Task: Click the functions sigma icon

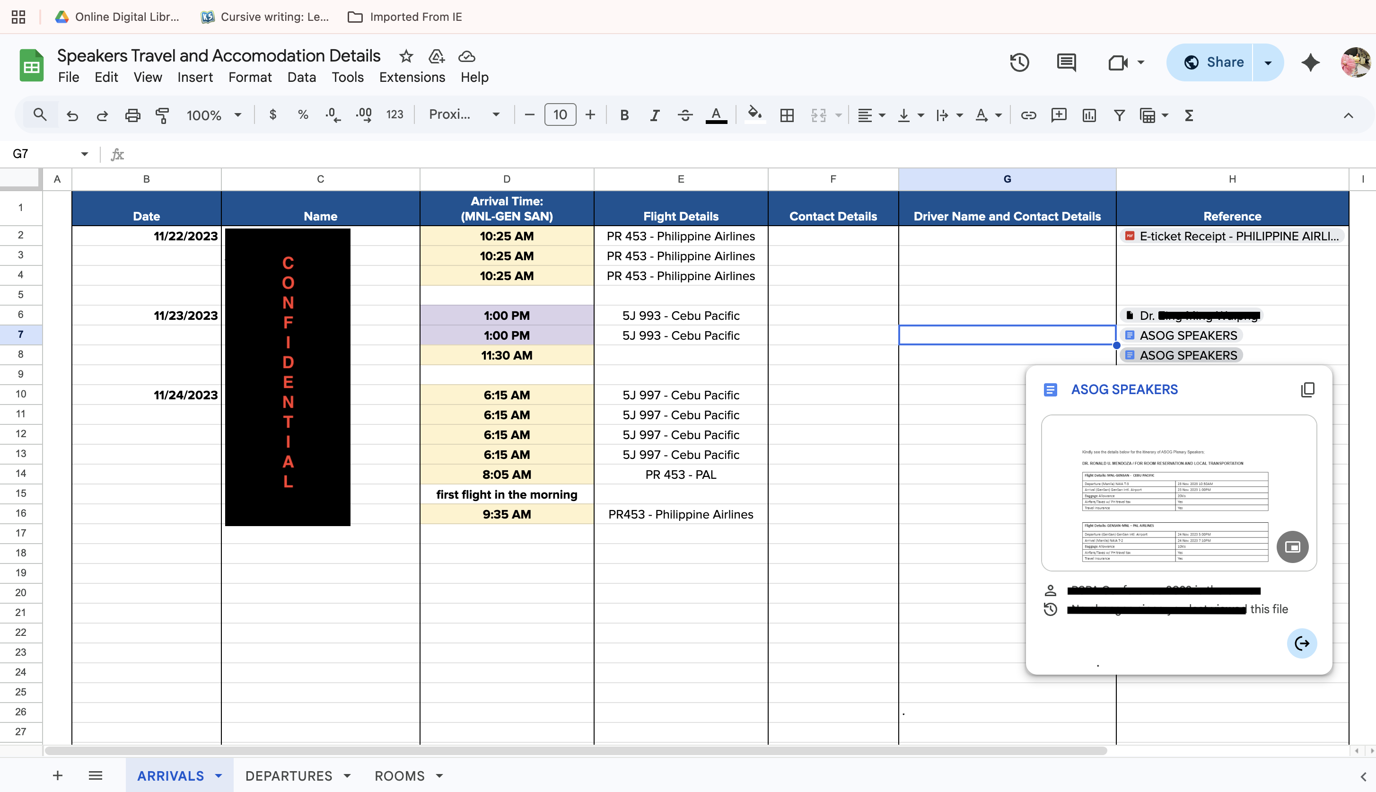Action: pos(1189,115)
